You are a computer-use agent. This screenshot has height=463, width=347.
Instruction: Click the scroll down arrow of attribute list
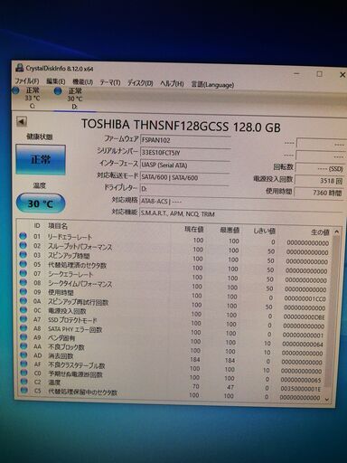(327, 400)
